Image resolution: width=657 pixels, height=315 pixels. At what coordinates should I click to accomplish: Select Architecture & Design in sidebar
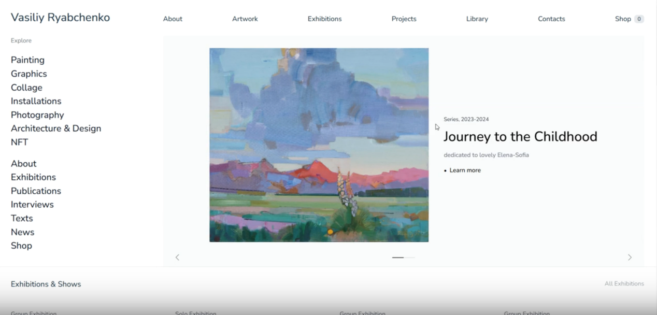click(56, 128)
